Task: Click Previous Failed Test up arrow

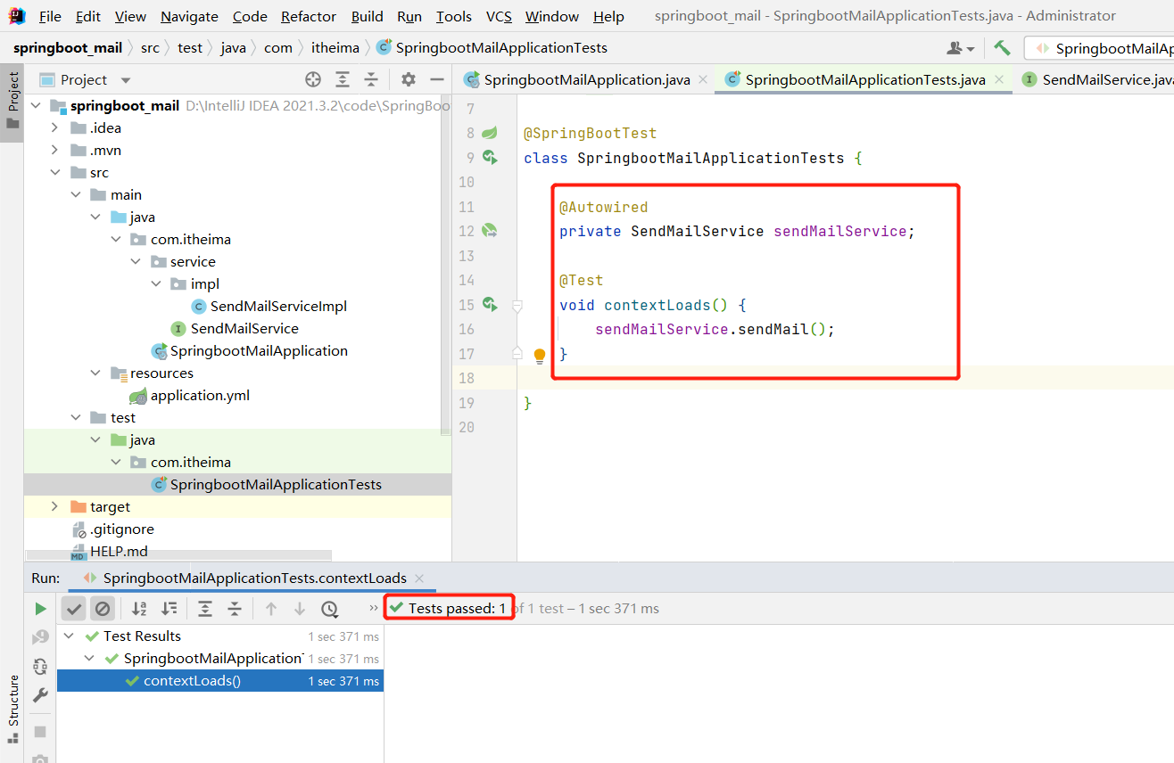Action: 271,609
